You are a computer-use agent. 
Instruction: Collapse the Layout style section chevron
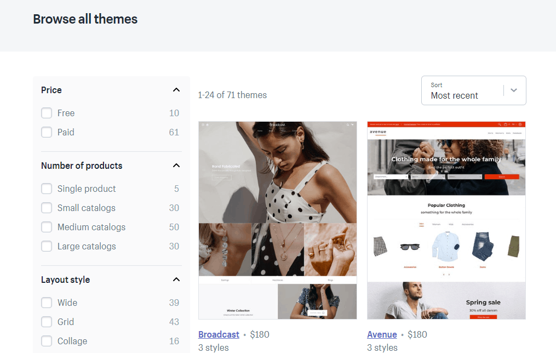176,280
